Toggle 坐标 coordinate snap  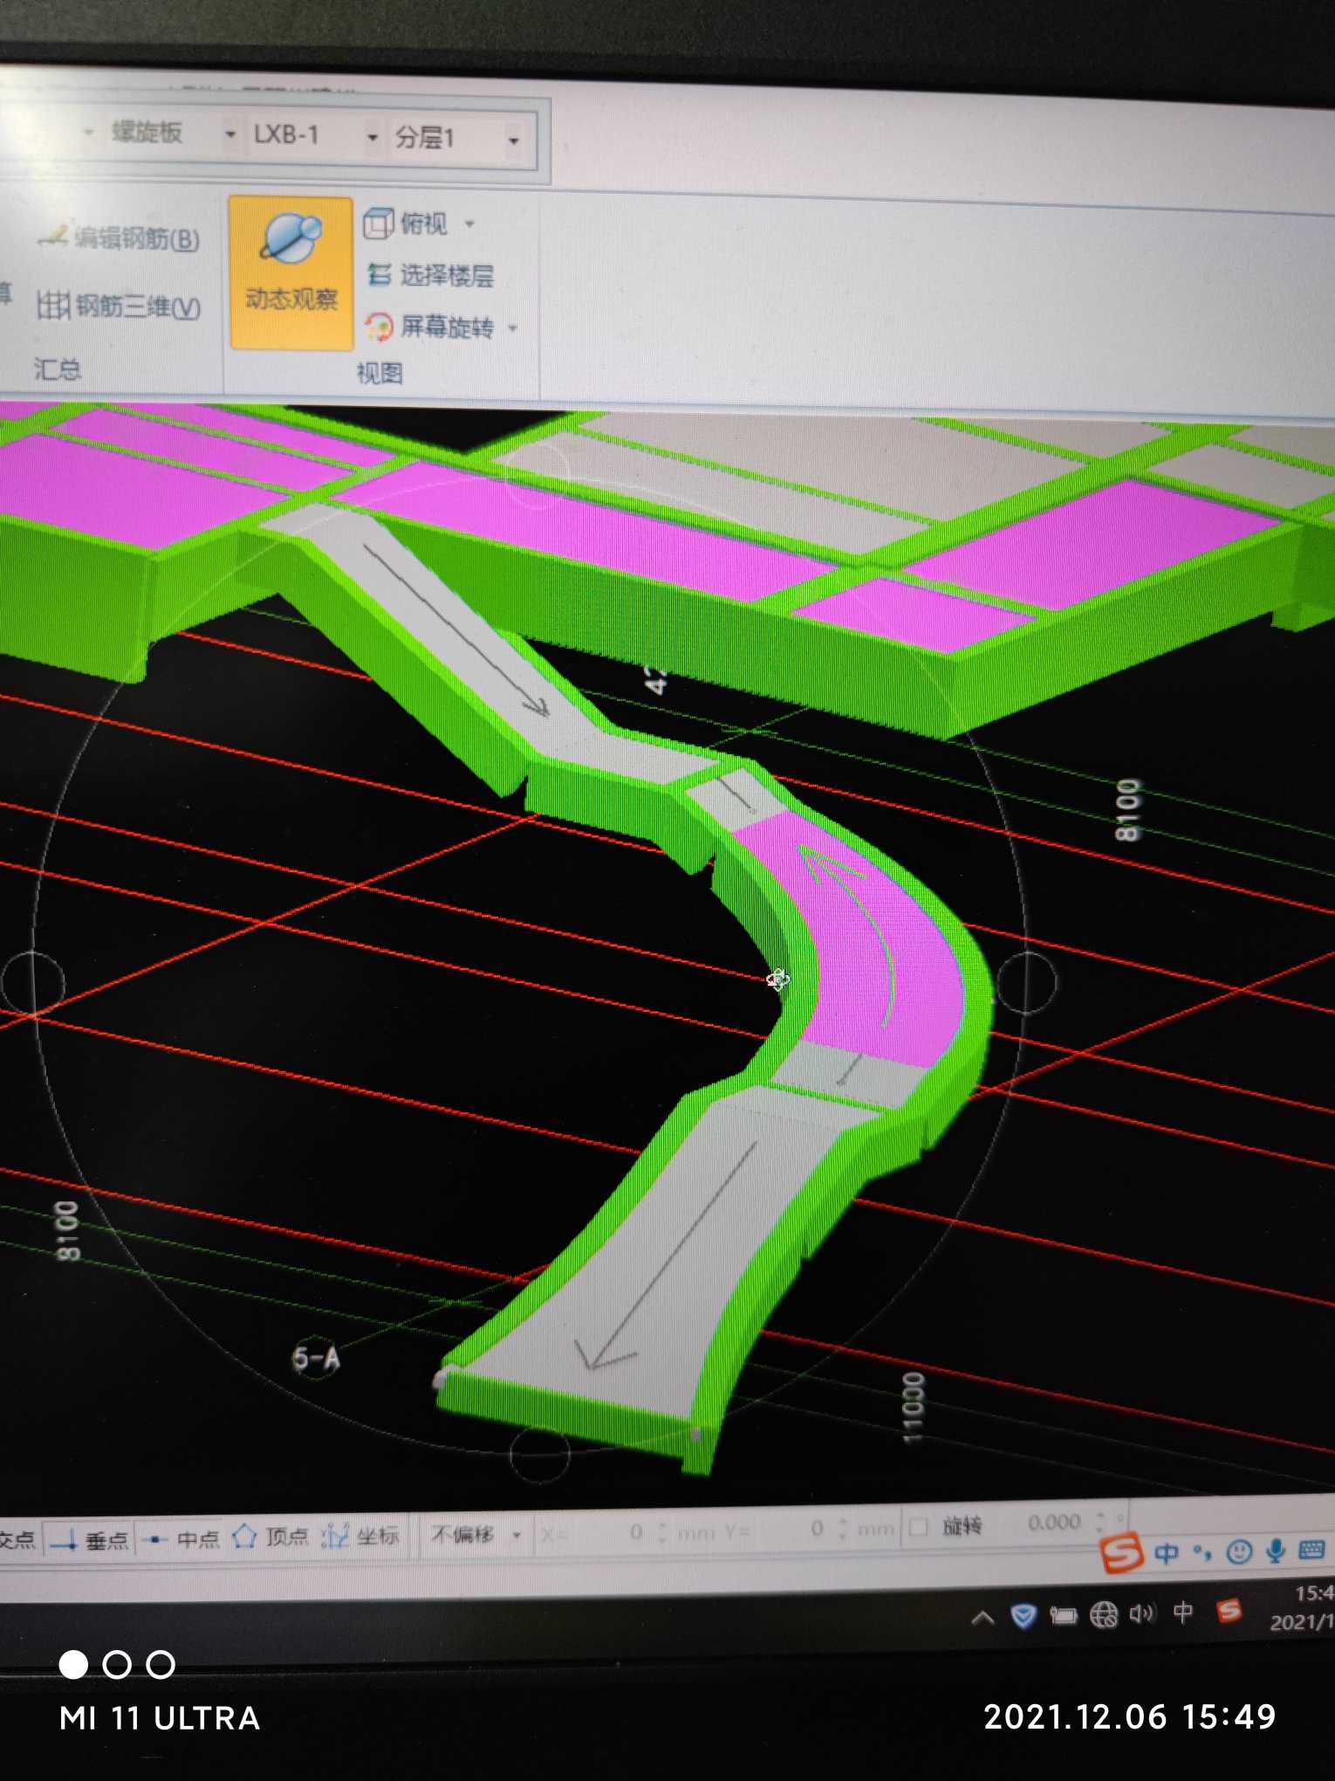click(x=359, y=1535)
